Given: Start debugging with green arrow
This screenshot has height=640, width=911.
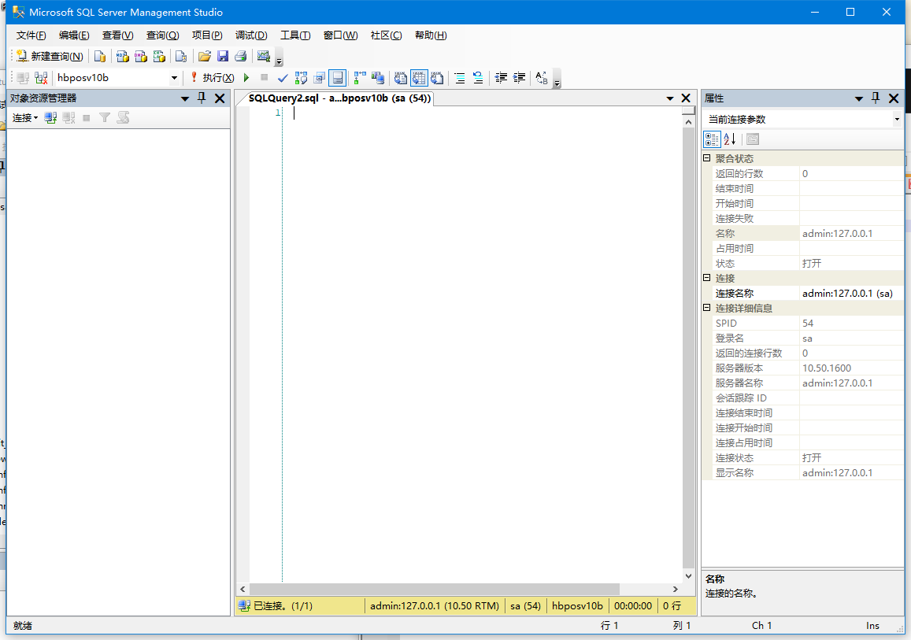Looking at the screenshot, I should [x=246, y=78].
